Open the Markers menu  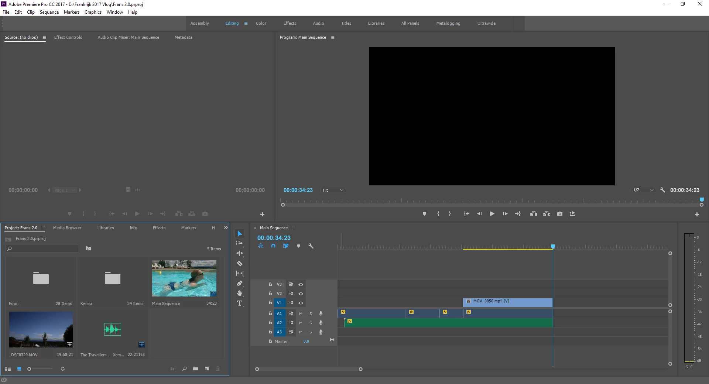tap(72, 12)
